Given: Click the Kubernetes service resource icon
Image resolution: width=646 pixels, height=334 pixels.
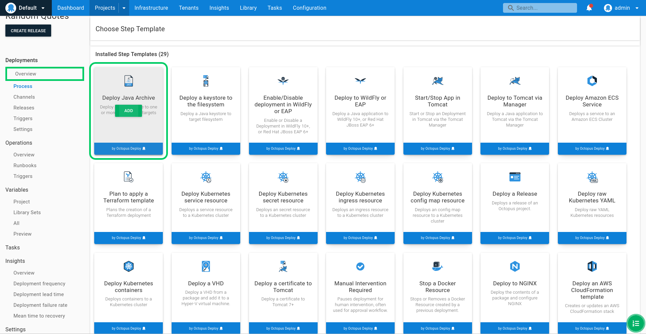Looking at the screenshot, I should tap(206, 177).
